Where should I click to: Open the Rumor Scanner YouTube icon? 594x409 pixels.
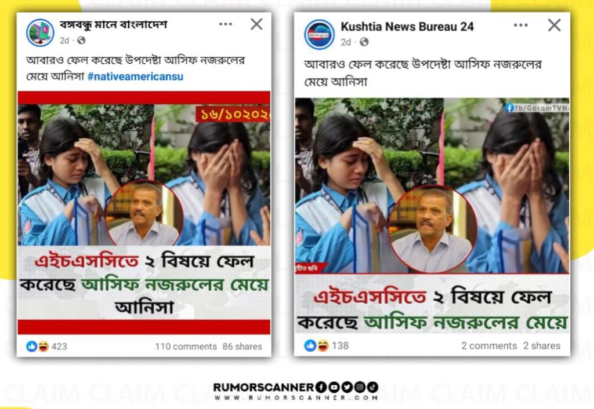pos(334,388)
